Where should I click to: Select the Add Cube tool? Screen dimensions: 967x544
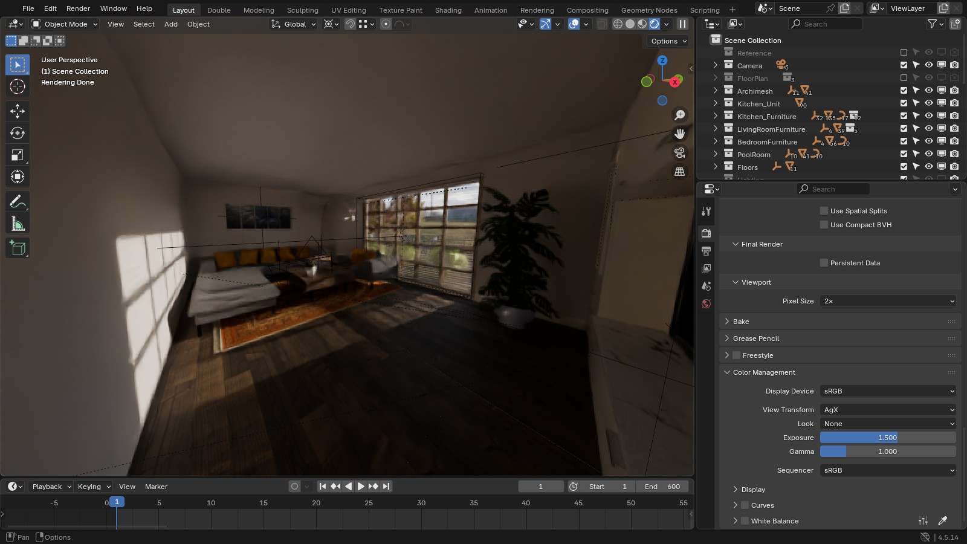18,248
